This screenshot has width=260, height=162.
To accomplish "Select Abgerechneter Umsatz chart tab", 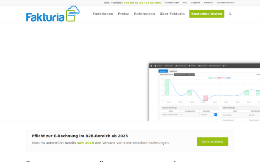I will [x=167, y=75].
